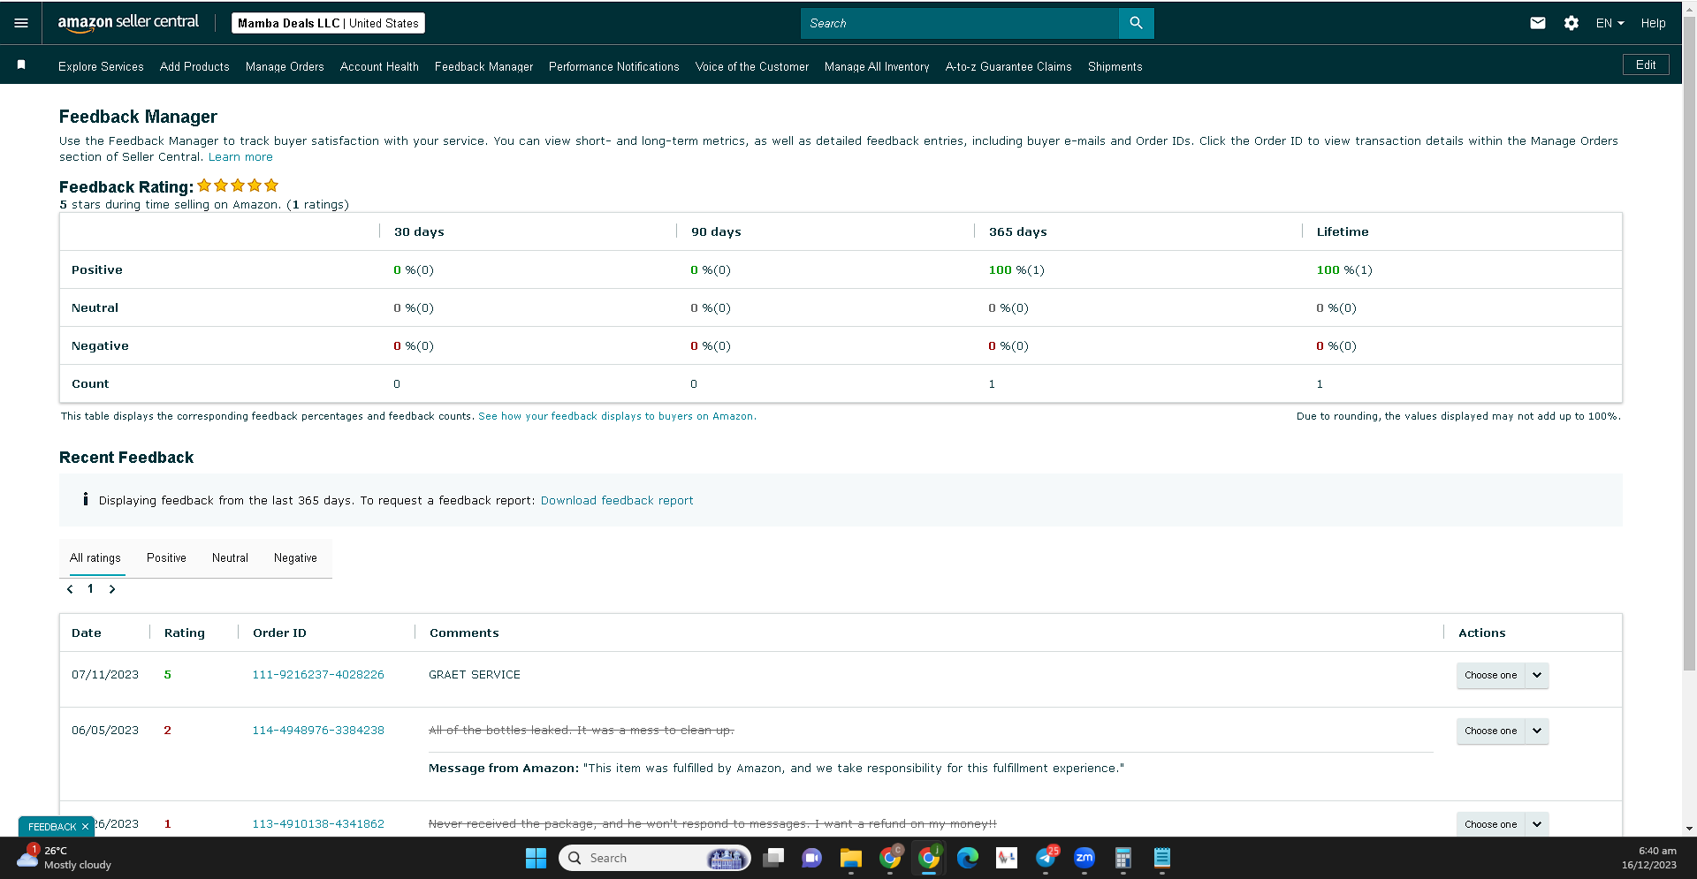Select the Positive feedback tab

[x=166, y=558]
